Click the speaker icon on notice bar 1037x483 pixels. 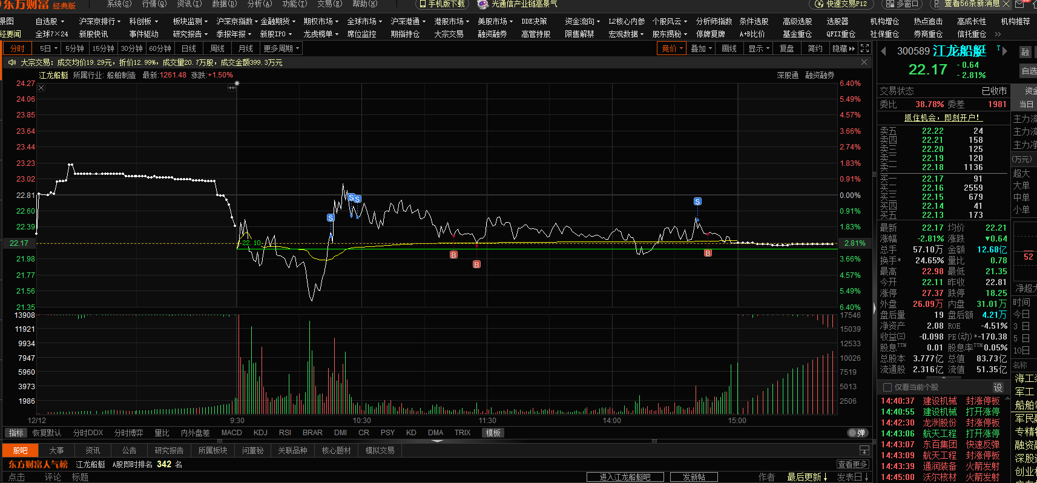12,62
